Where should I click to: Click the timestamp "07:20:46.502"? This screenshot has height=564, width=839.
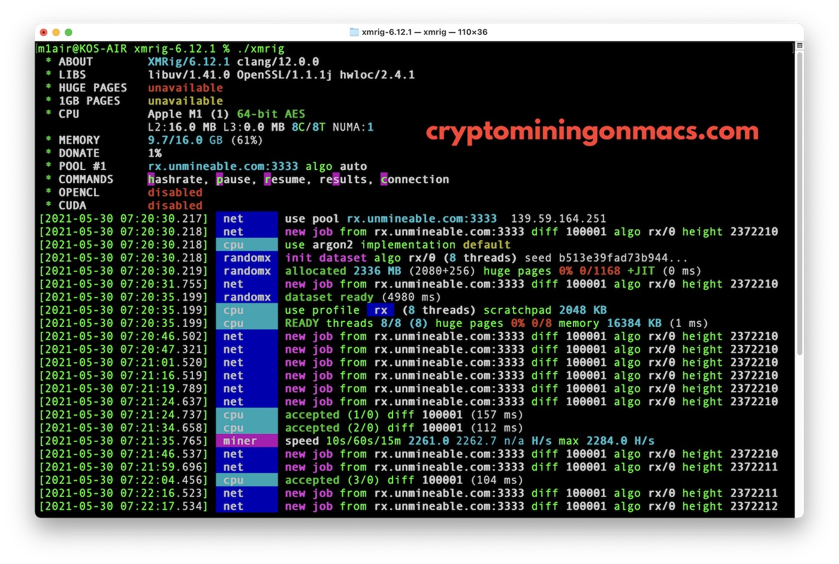click(162, 336)
